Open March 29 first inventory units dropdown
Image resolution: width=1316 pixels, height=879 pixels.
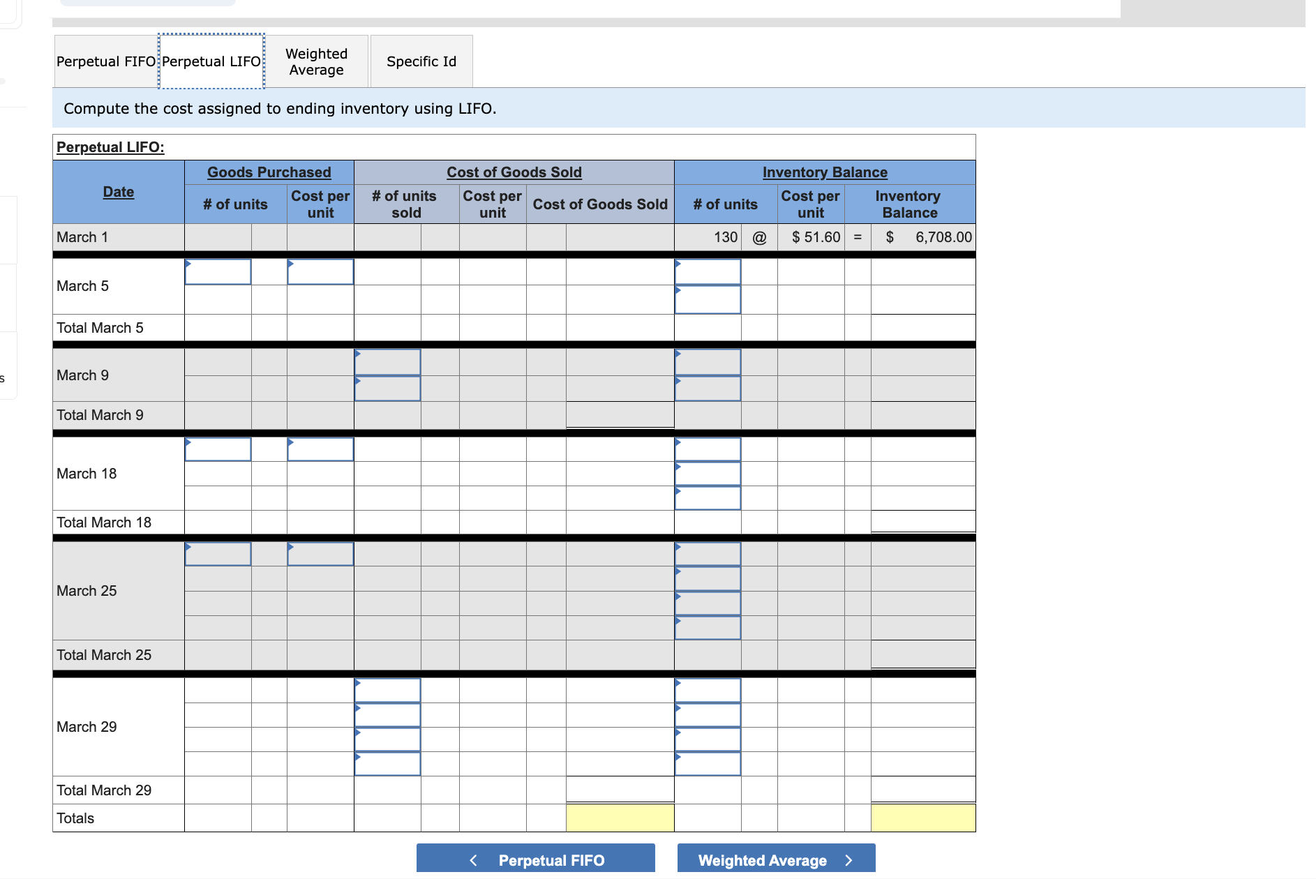(x=708, y=690)
